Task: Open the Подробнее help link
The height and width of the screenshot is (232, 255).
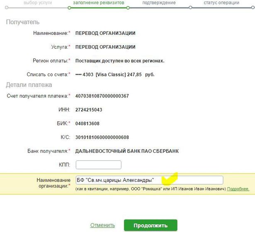Action: (x=238, y=189)
